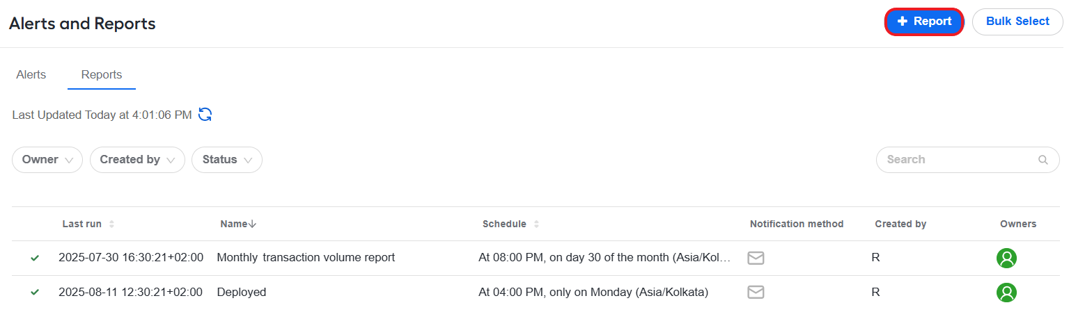The image size is (1069, 312).
Task: Click the blue + Report button
Action: (924, 22)
